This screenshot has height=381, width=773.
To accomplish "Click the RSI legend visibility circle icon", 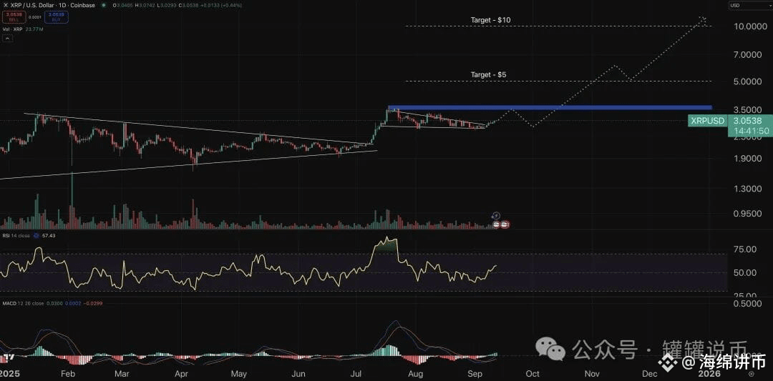I will pyautogui.click(x=36, y=236).
